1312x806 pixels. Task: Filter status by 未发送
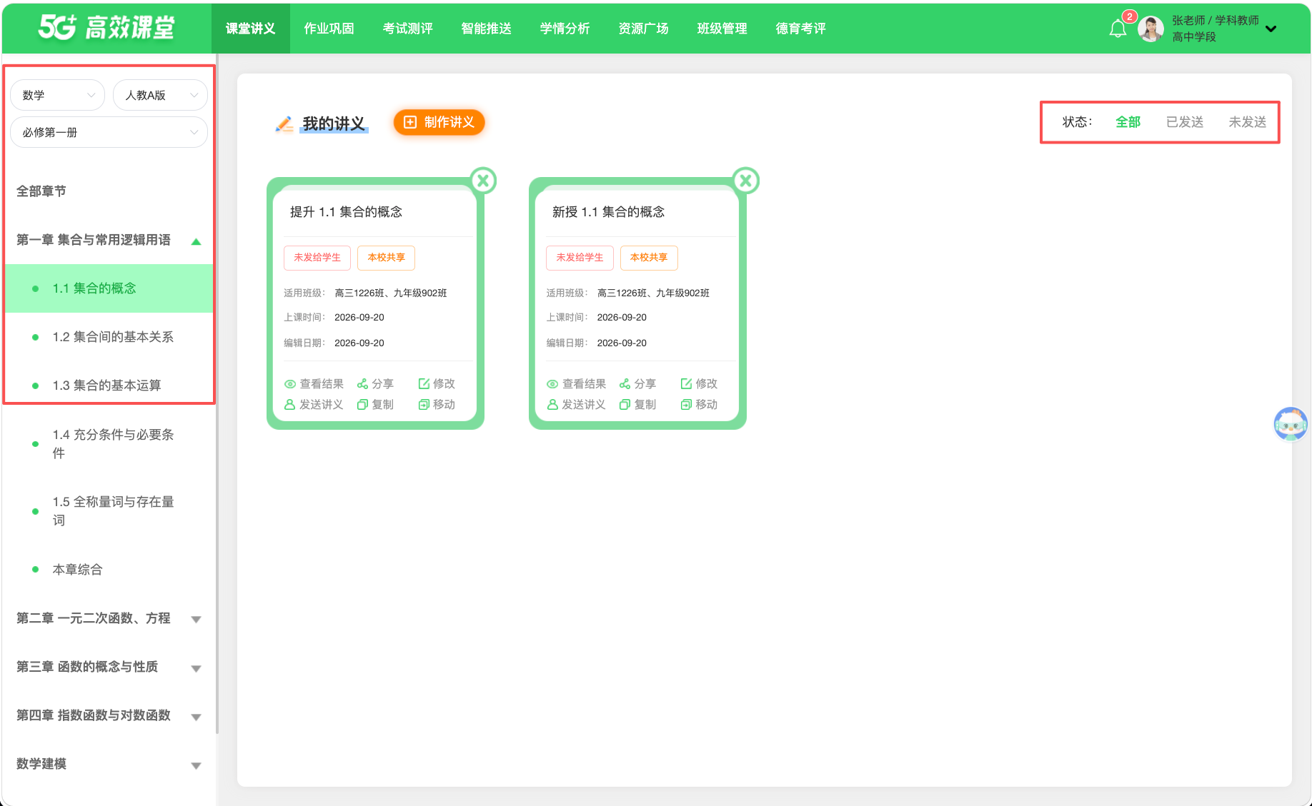1247,122
